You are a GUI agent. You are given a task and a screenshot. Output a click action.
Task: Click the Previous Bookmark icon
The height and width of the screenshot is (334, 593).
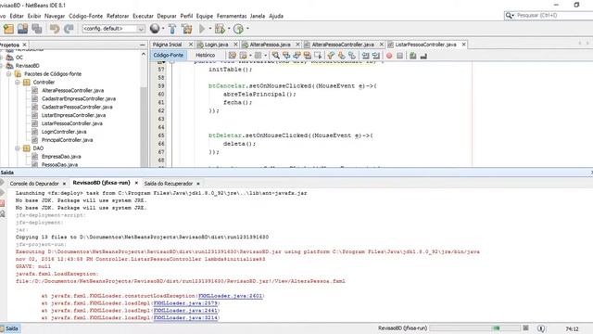tap(331, 56)
